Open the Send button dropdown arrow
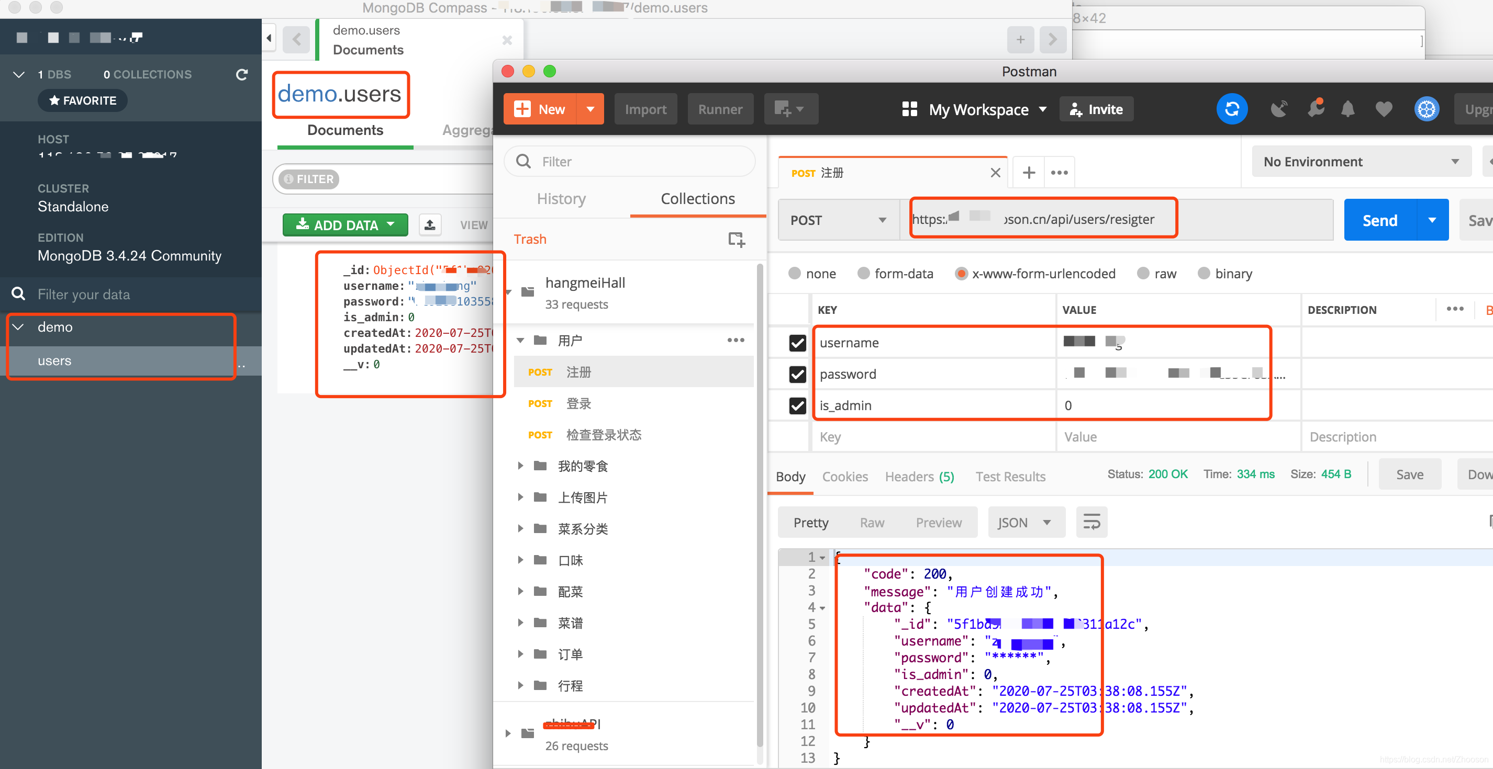The image size is (1493, 769). tap(1432, 220)
